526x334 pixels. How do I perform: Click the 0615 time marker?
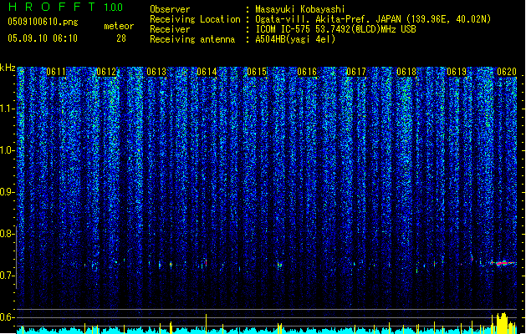pyautogui.click(x=257, y=72)
